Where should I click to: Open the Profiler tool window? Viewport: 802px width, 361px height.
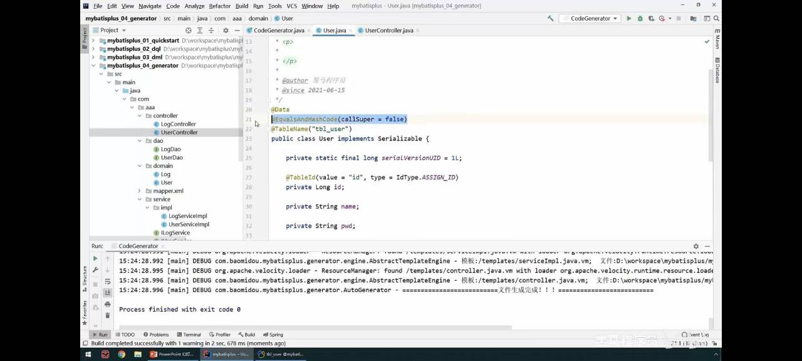pyautogui.click(x=220, y=335)
